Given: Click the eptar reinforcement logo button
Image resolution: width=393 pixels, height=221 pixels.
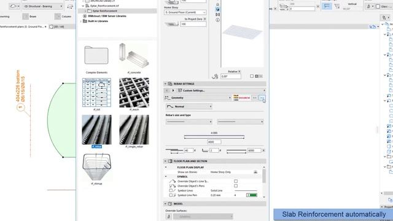Looking at the screenshot, I should [x=241, y=98].
